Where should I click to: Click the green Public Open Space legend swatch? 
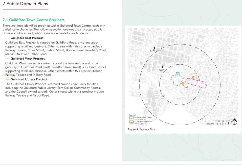[131, 124]
